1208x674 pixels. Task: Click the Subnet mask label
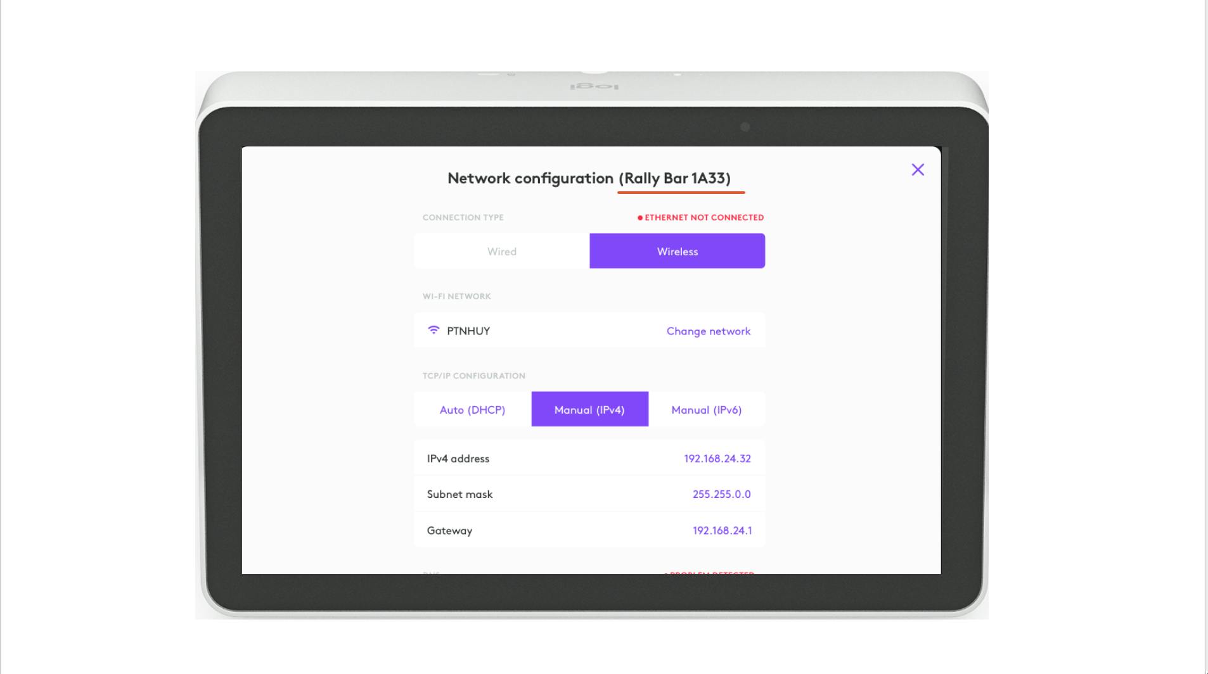459,494
